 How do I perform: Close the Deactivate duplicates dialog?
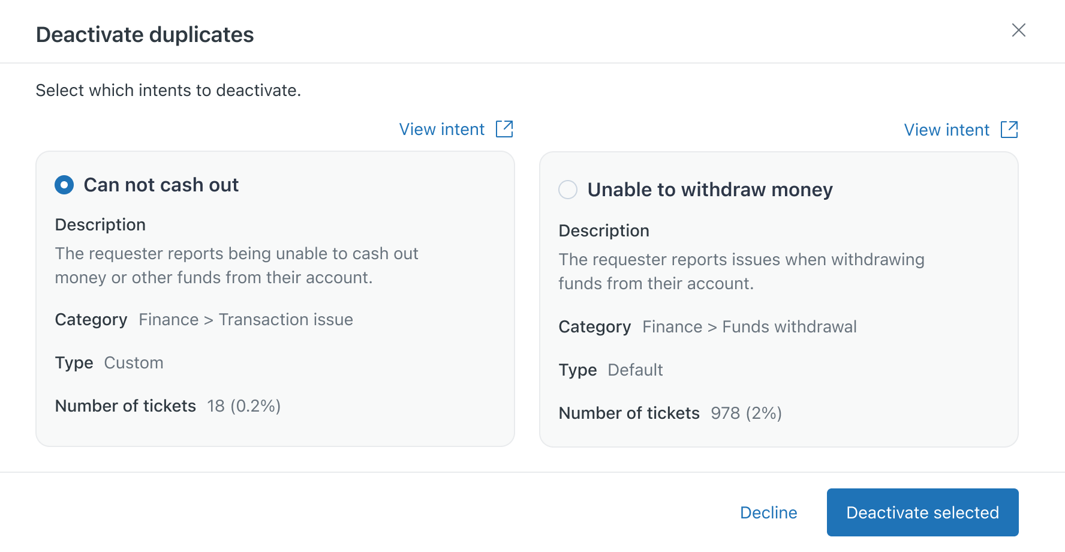pyautogui.click(x=1018, y=31)
